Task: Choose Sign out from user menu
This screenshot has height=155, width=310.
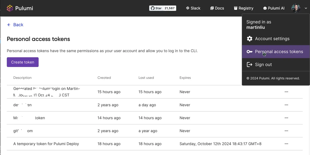Action: 263,65
